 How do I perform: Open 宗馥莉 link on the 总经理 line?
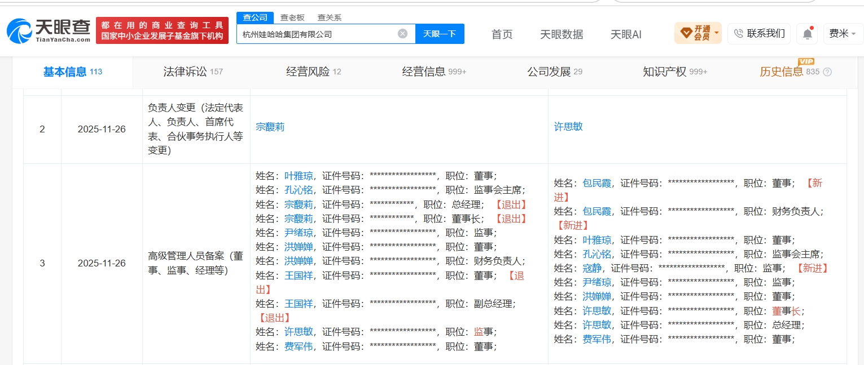(x=299, y=204)
